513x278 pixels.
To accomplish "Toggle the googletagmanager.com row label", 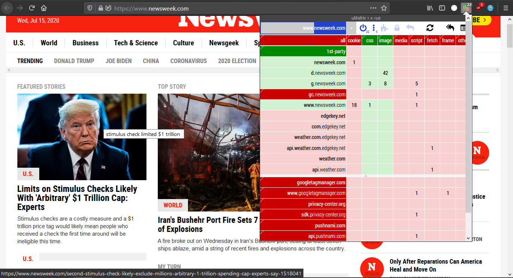I will (303, 182).
